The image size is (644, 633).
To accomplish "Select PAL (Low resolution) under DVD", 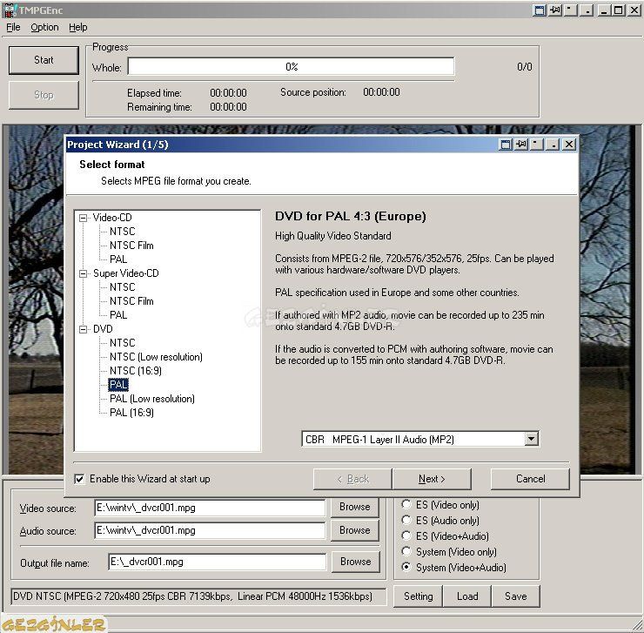I will [x=152, y=399].
